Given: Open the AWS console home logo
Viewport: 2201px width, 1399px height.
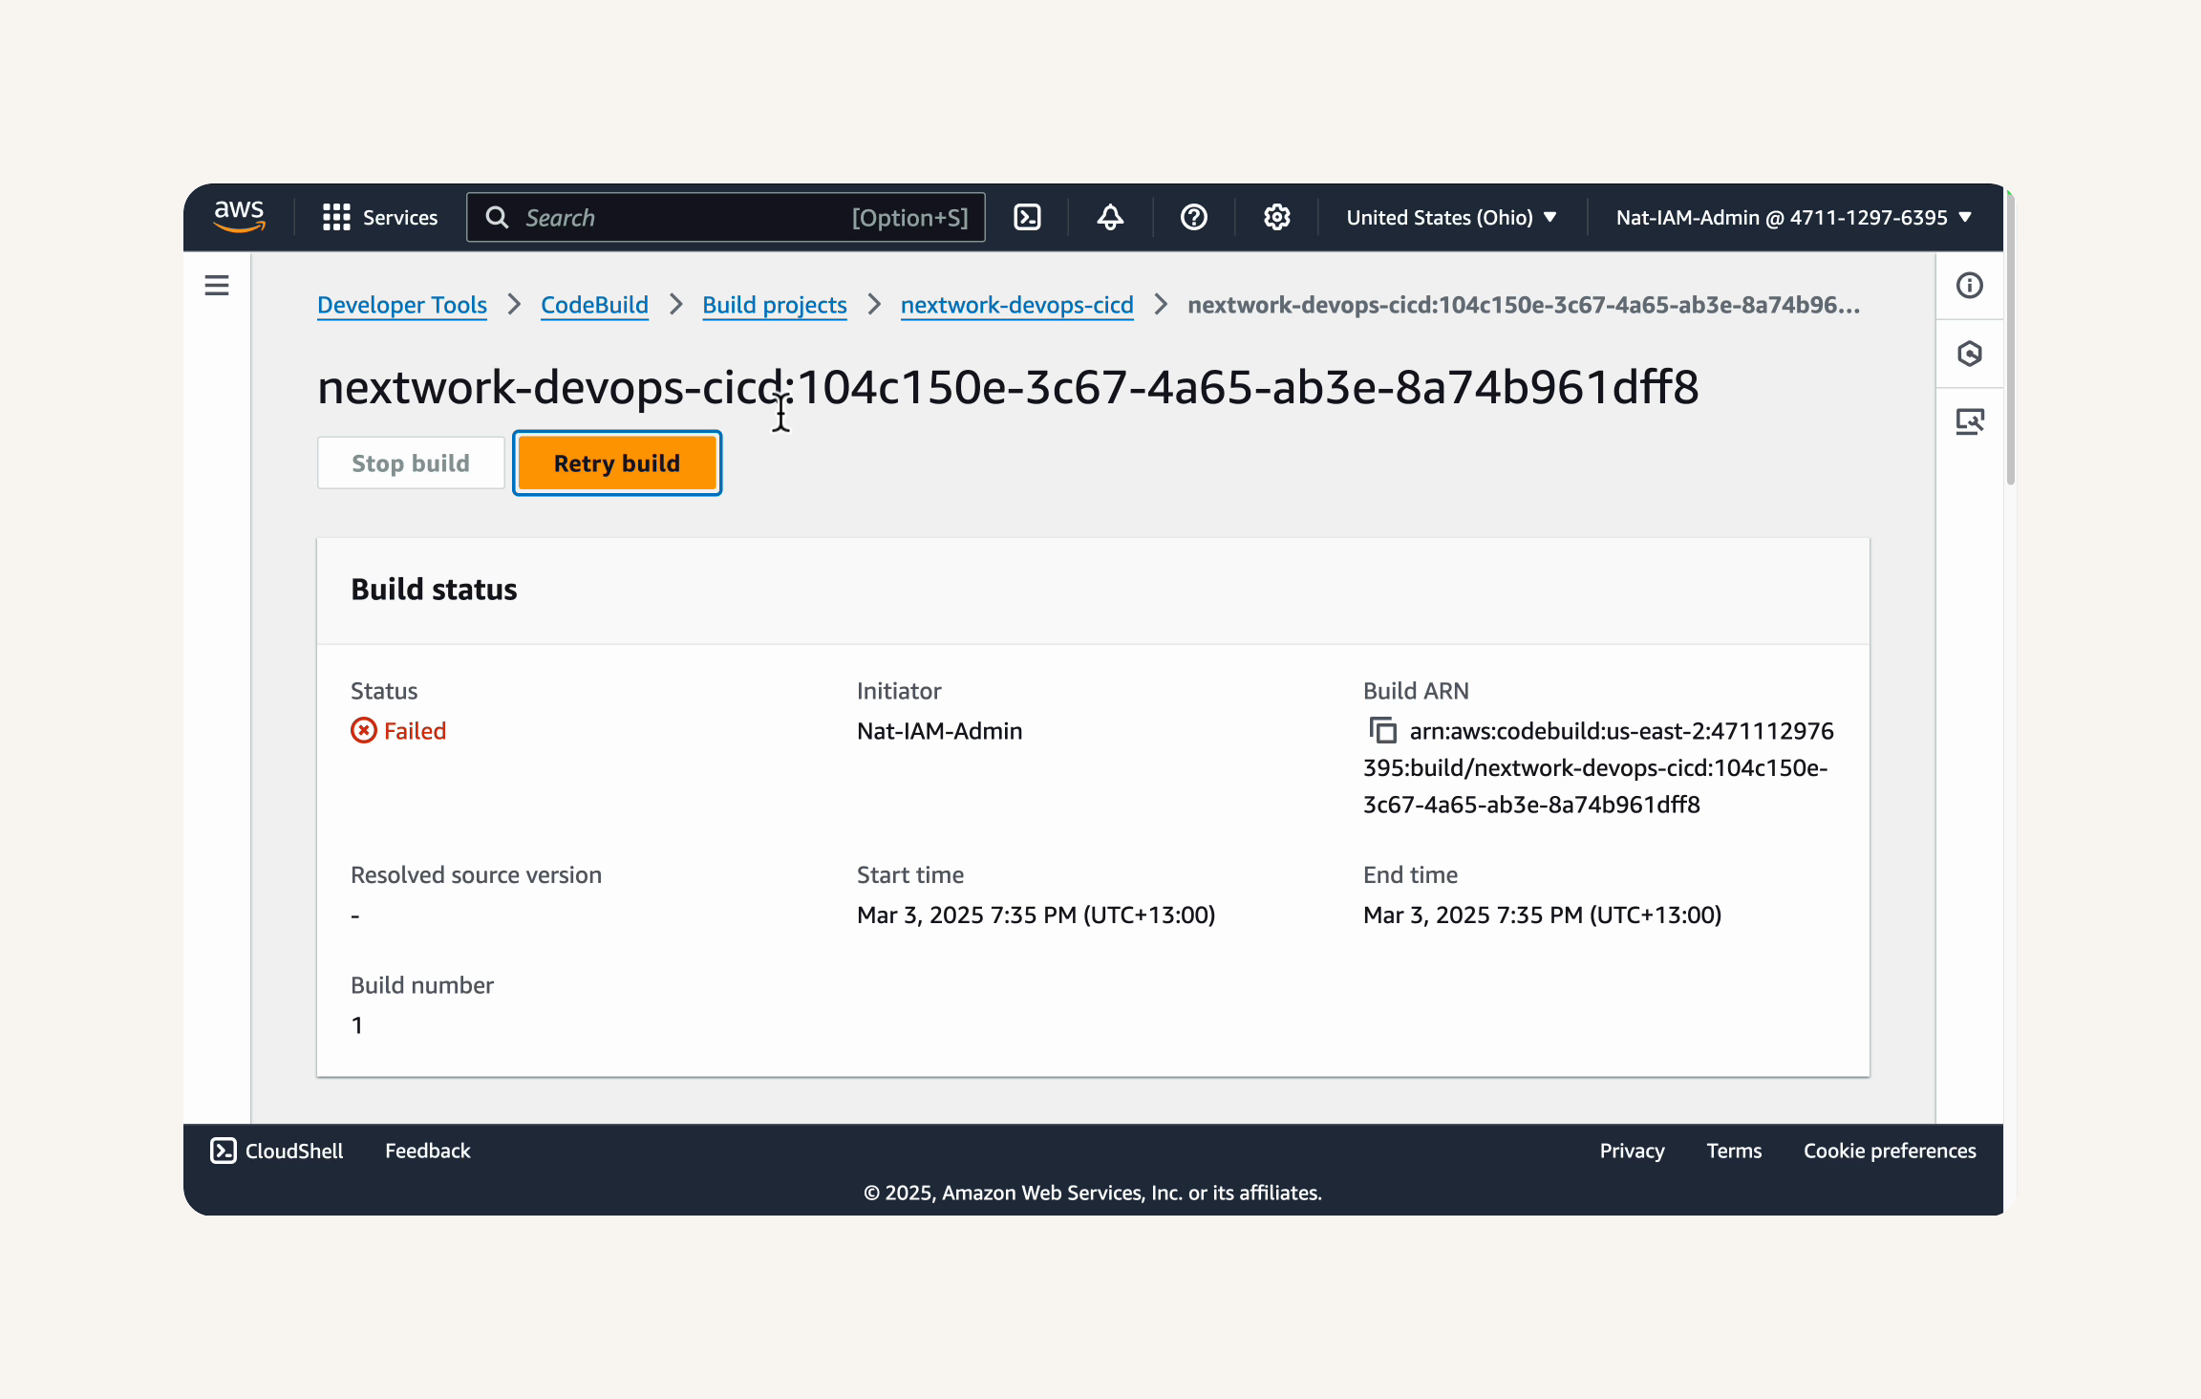Looking at the screenshot, I should coord(239,217).
